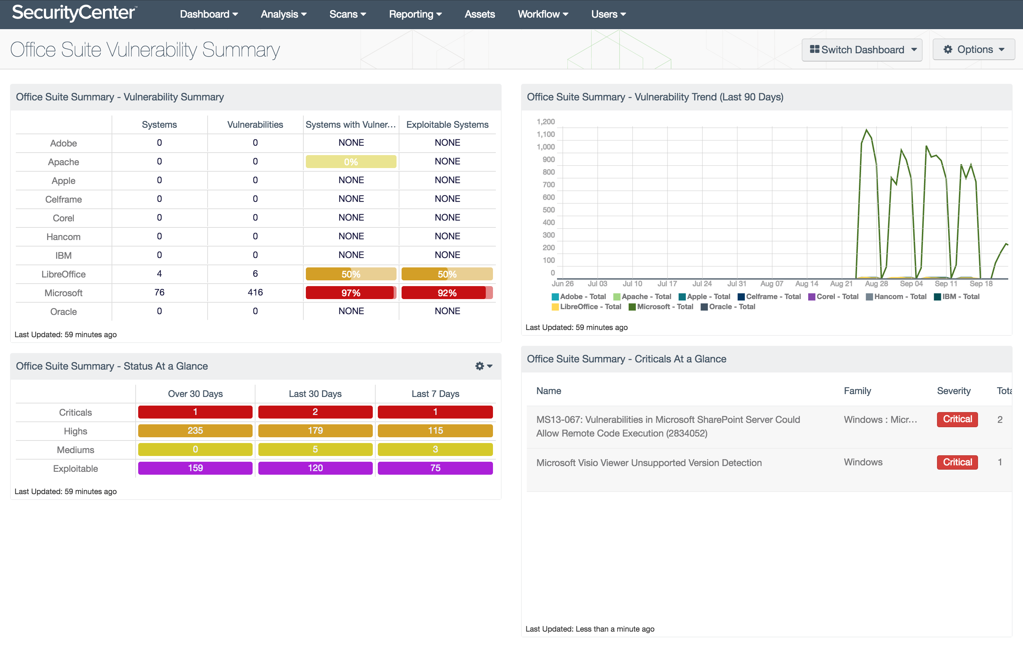This screenshot has width=1023, height=646.
Task: Click the Systems column header
Action: click(x=159, y=125)
